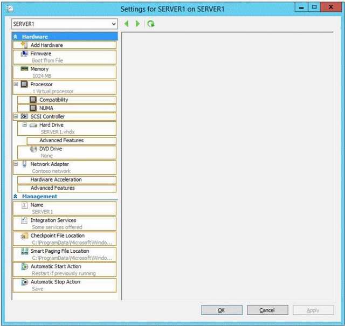345x326 pixels.
Task: Select the Hard Drive entry
Action: pyautogui.click(x=67, y=128)
